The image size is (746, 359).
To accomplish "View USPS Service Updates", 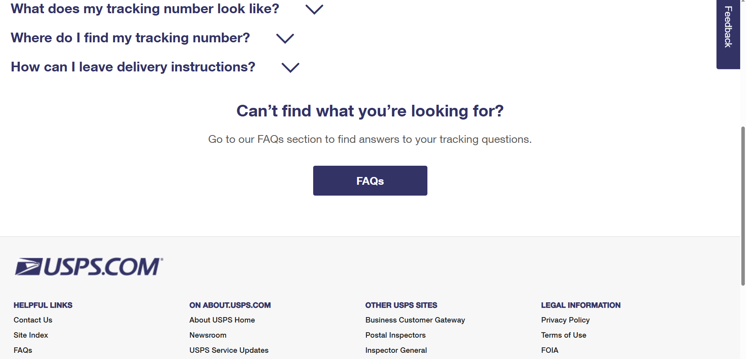I will point(229,350).
